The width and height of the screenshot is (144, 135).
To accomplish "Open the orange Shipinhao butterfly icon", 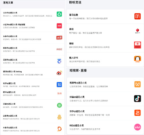I will [138, 84].
